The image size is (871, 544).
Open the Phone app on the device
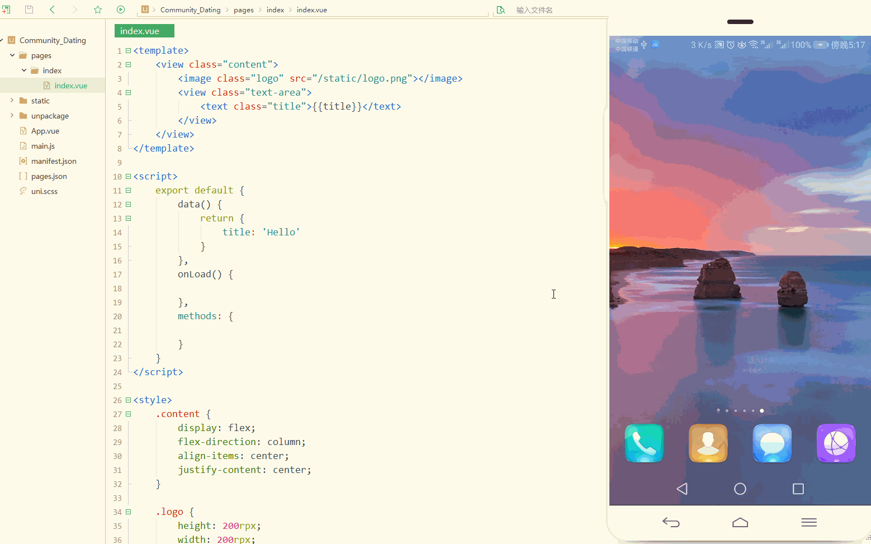644,443
